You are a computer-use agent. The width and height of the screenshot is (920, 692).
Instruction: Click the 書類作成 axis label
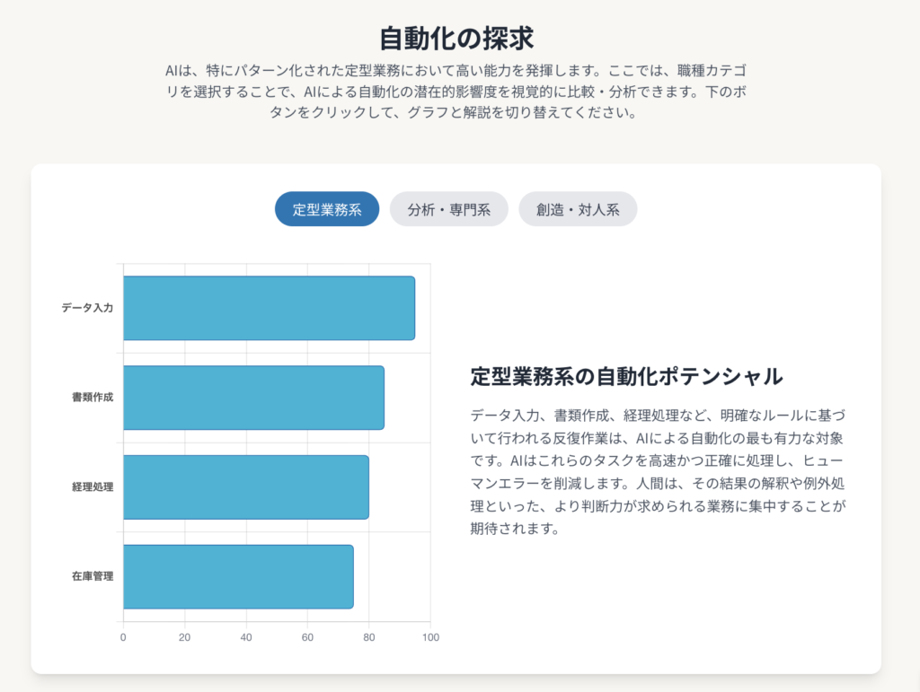tap(93, 397)
